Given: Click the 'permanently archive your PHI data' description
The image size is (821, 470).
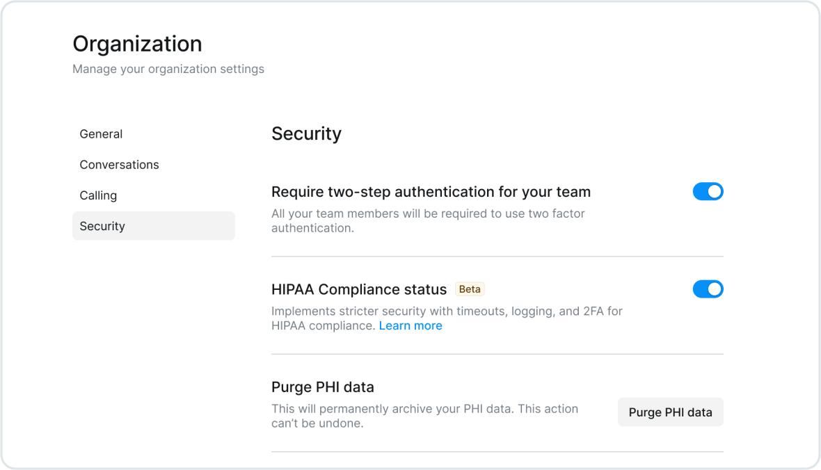Looking at the screenshot, I should 424,416.
